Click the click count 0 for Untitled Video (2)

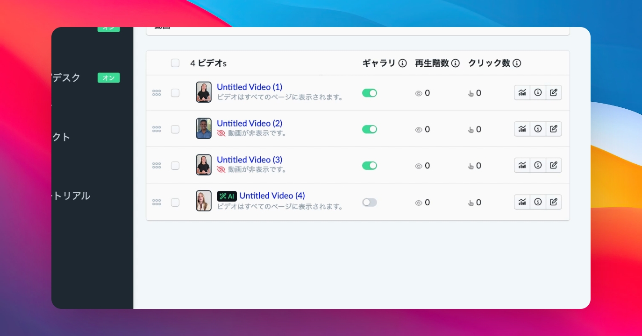478,129
